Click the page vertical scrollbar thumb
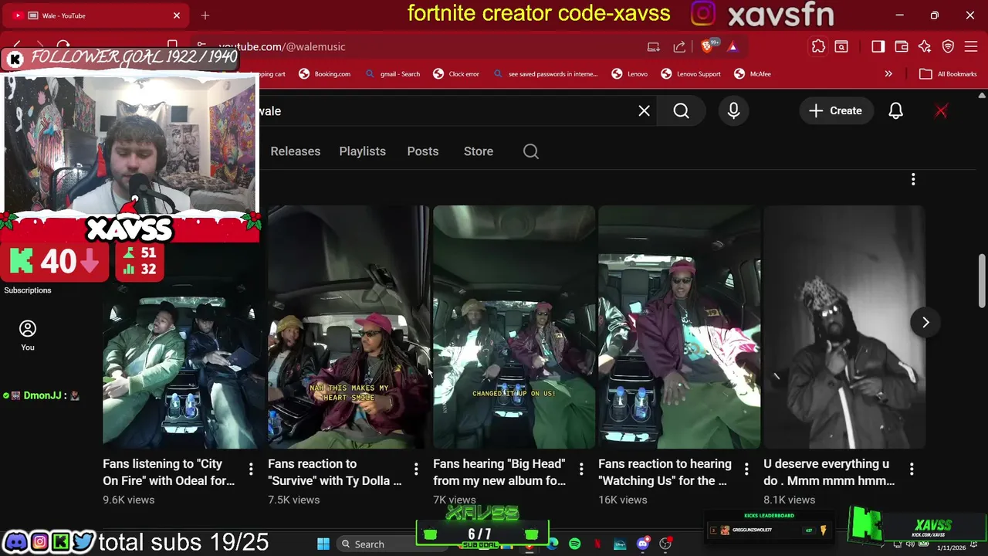This screenshot has width=988, height=556. (x=982, y=280)
